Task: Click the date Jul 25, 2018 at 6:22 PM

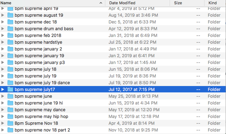Action: tap(132, 42)
